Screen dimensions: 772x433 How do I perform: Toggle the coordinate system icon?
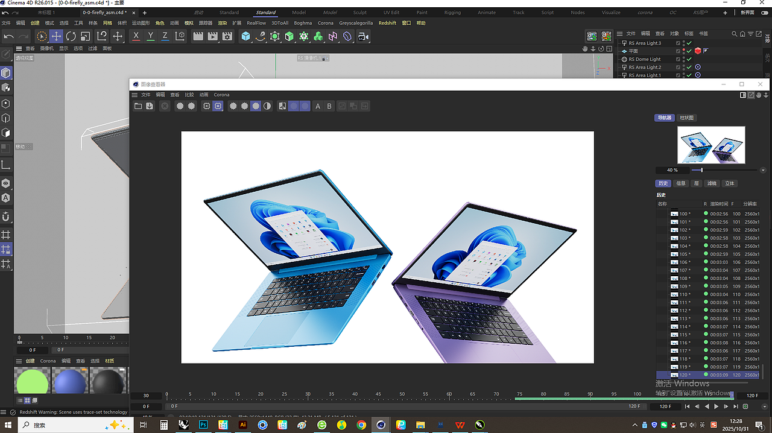(179, 36)
